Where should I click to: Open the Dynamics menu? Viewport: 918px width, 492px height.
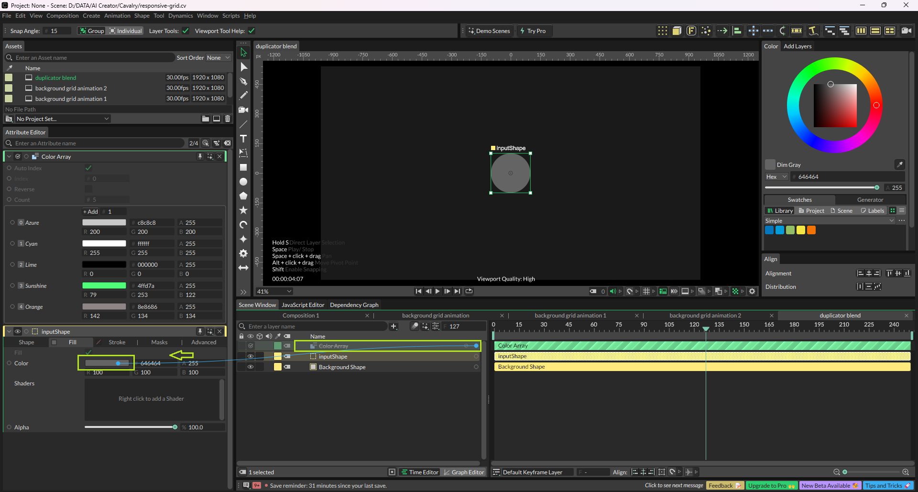point(180,16)
